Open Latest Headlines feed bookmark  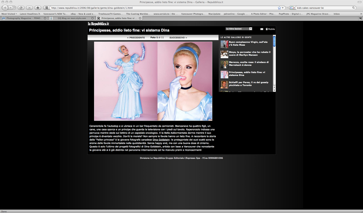(x=30, y=14)
